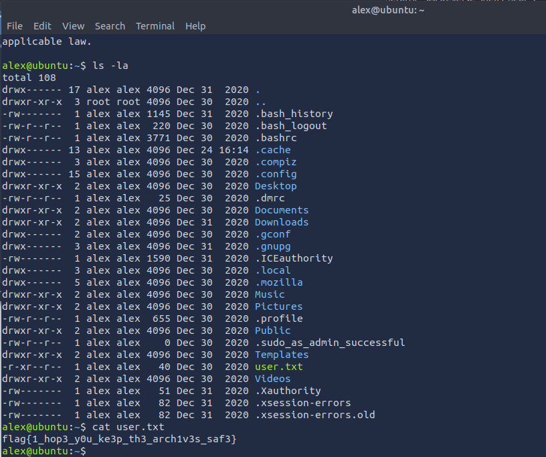Click the .mozilla directory name
546x457 pixels.
pos(278,282)
